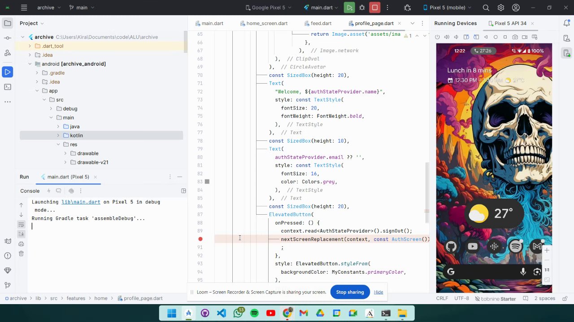Stop the running app with red stop button
574x322 pixels.
point(375,8)
